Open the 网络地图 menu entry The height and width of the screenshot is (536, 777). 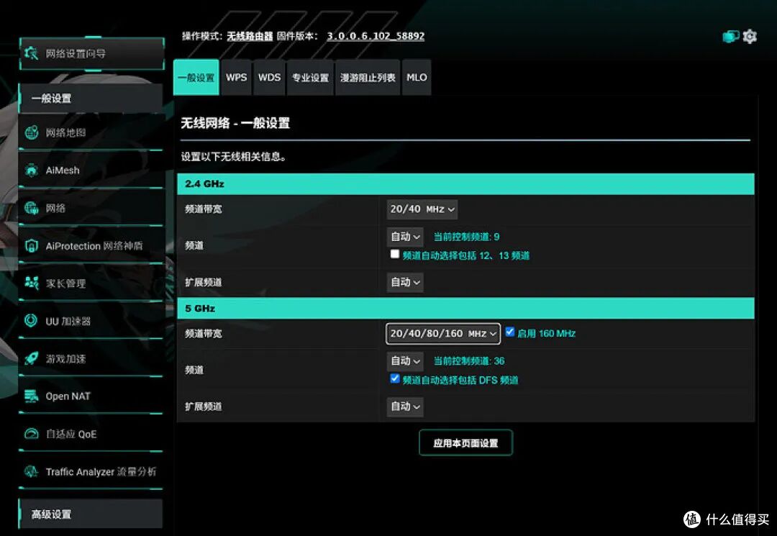click(x=91, y=132)
